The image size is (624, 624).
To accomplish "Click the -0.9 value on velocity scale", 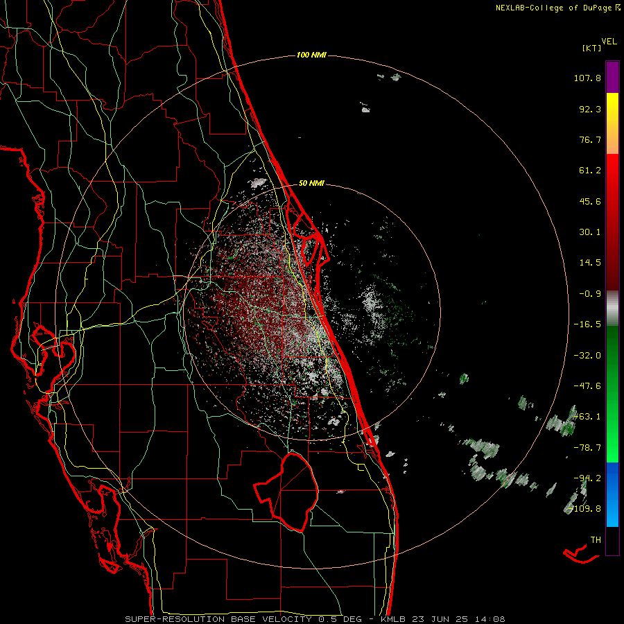I will (x=590, y=294).
